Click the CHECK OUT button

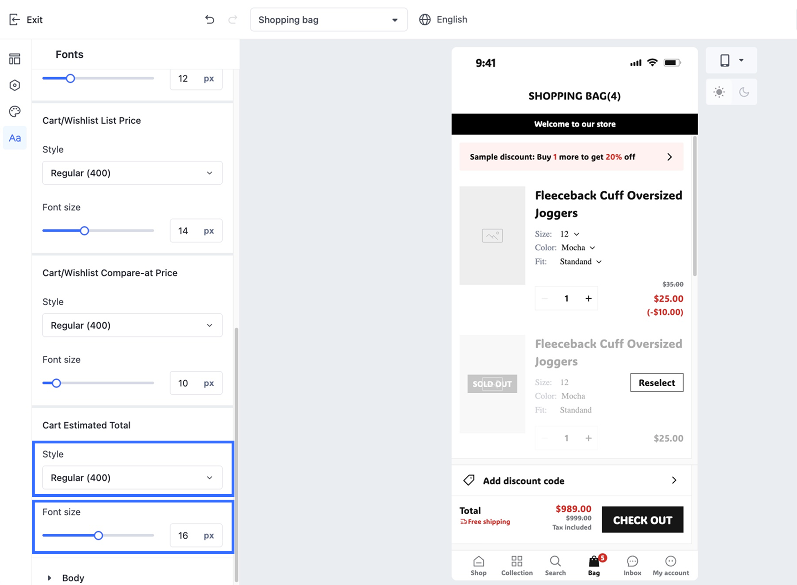pos(642,520)
